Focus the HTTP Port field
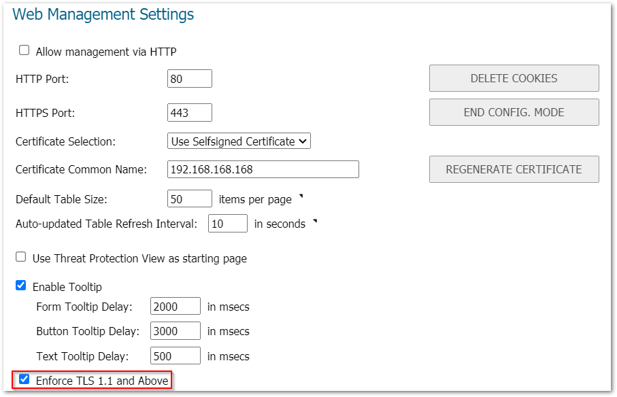The image size is (617, 397). point(189,79)
